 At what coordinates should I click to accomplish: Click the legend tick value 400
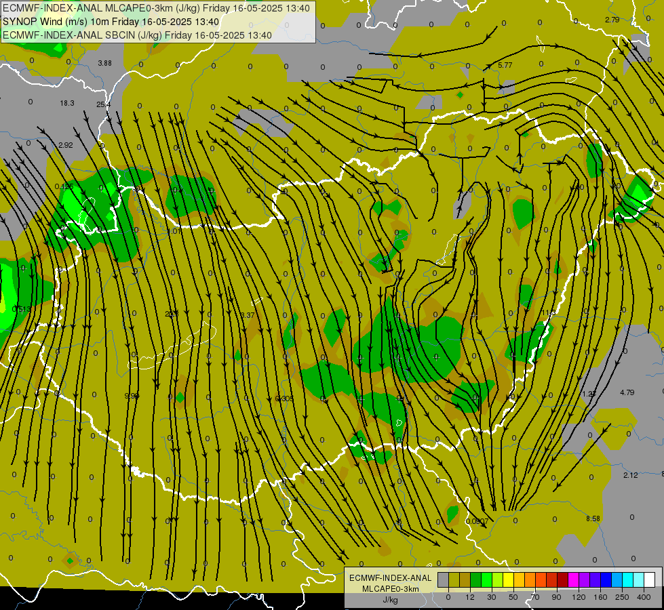pyautogui.click(x=644, y=597)
